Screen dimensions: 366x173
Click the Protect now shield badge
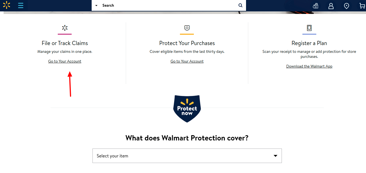[187, 109]
